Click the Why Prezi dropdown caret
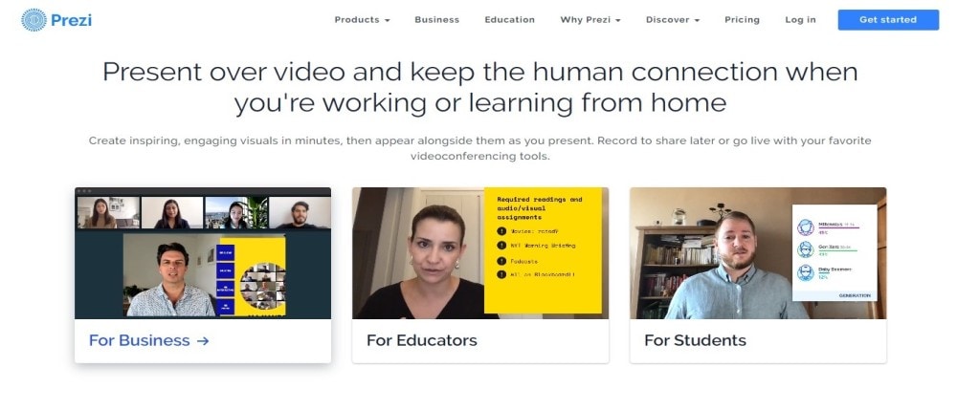The height and width of the screenshot is (410, 957). pos(617,21)
